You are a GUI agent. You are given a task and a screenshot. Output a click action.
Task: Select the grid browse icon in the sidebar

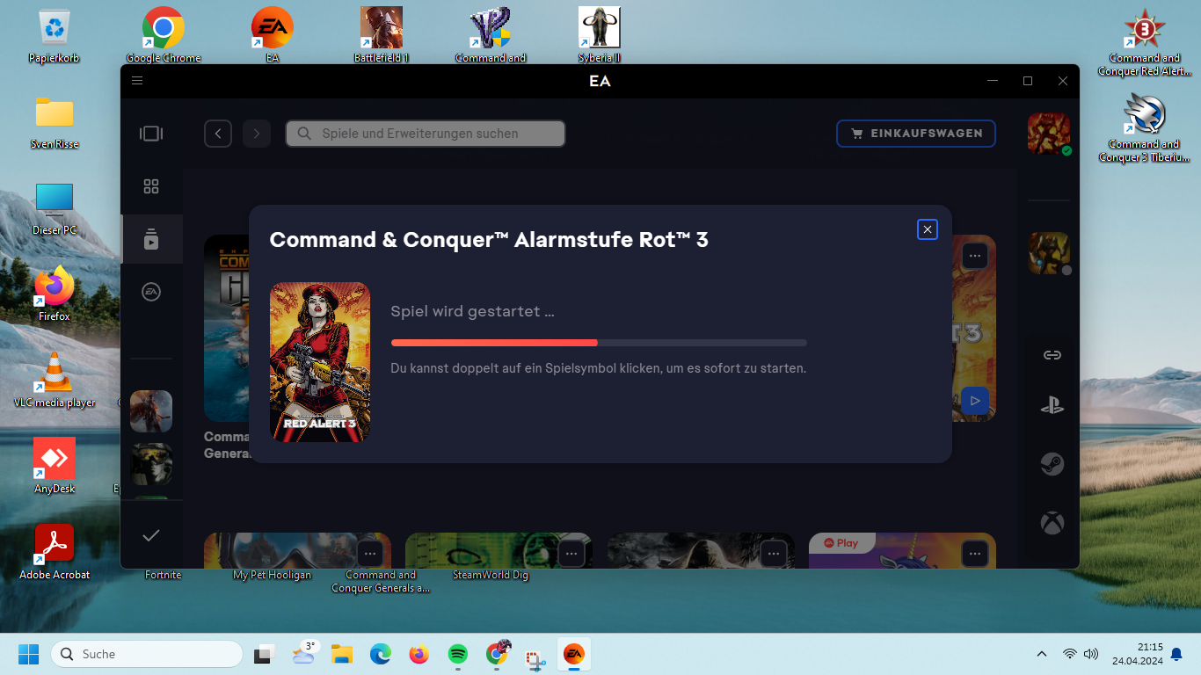(x=151, y=186)
